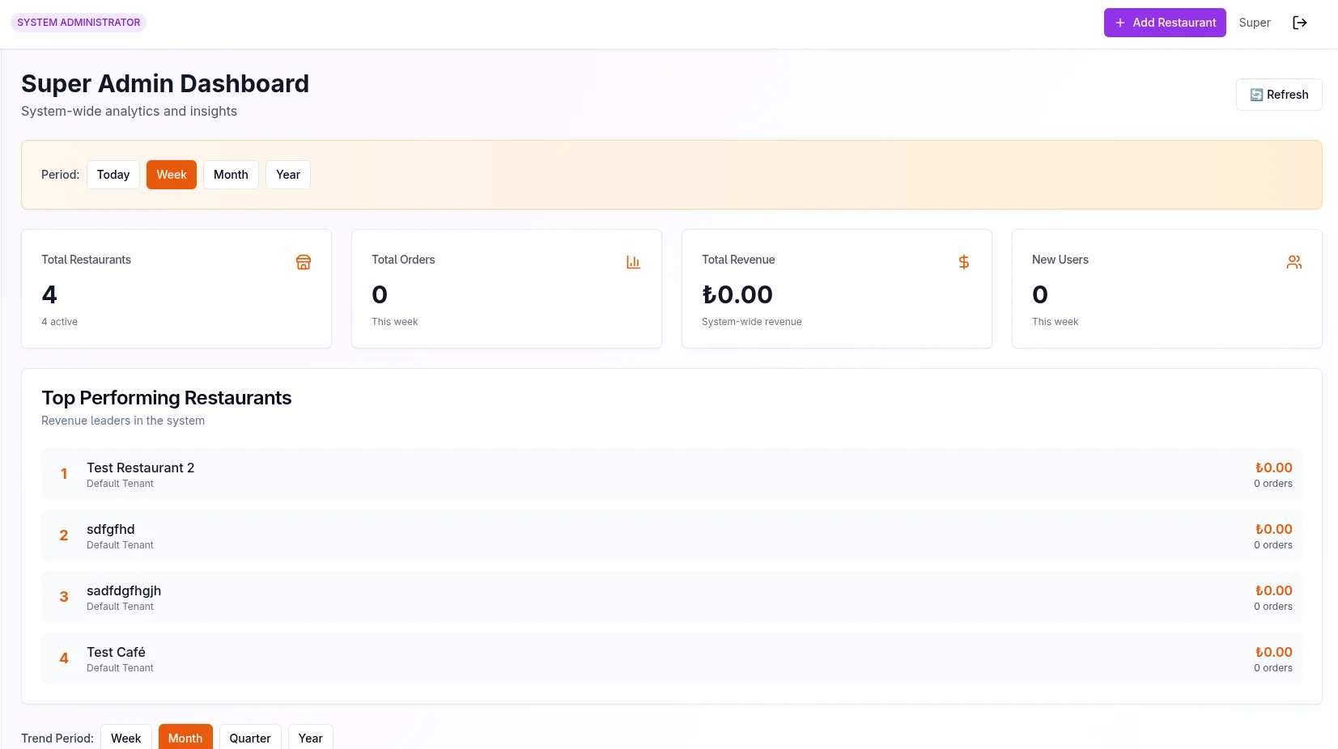Select the Month period tab
Image resolution: width=1338 pixels, height=749 pixels.
click(x=231, y=175)
